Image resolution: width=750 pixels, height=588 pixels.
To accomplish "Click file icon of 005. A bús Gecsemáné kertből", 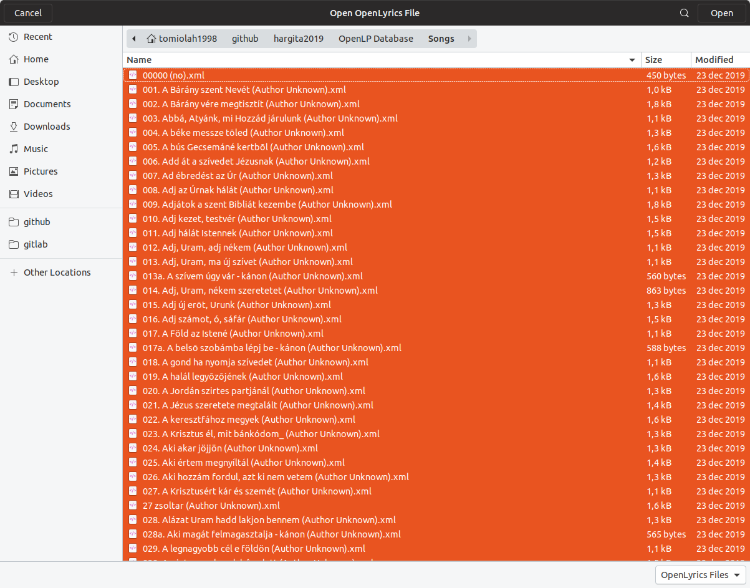I will point(133,147).
